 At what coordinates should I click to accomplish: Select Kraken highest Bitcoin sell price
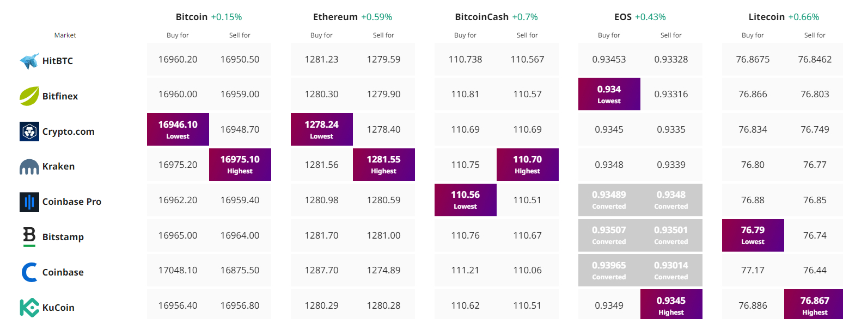pos(240,165)
